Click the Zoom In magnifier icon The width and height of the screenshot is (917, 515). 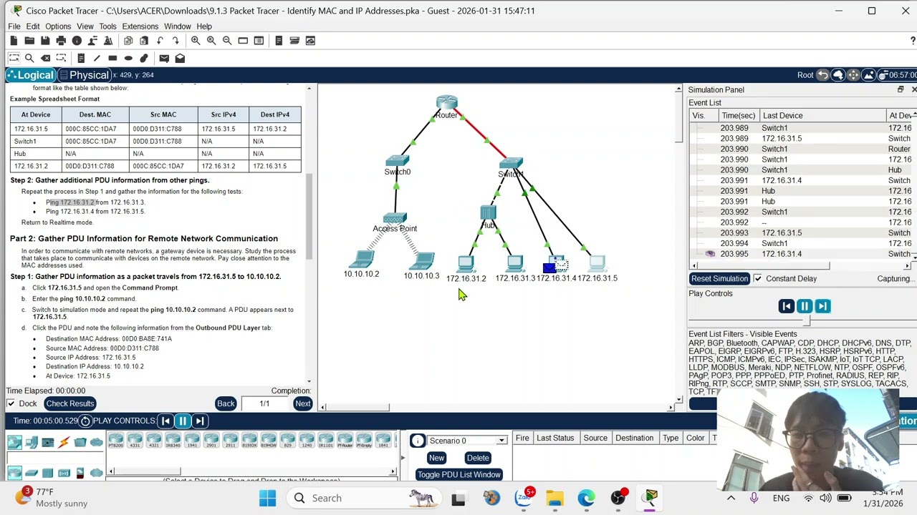[x=196, y=41]
